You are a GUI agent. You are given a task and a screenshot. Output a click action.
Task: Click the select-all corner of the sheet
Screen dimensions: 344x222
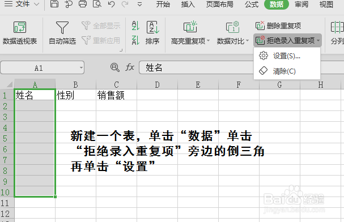pos(8,84)
